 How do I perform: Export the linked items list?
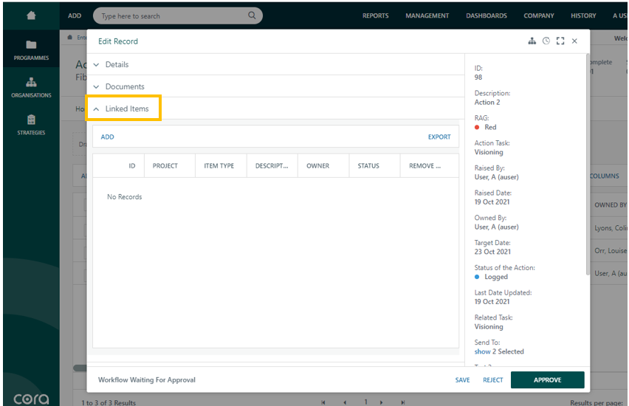tap(439, 137)
